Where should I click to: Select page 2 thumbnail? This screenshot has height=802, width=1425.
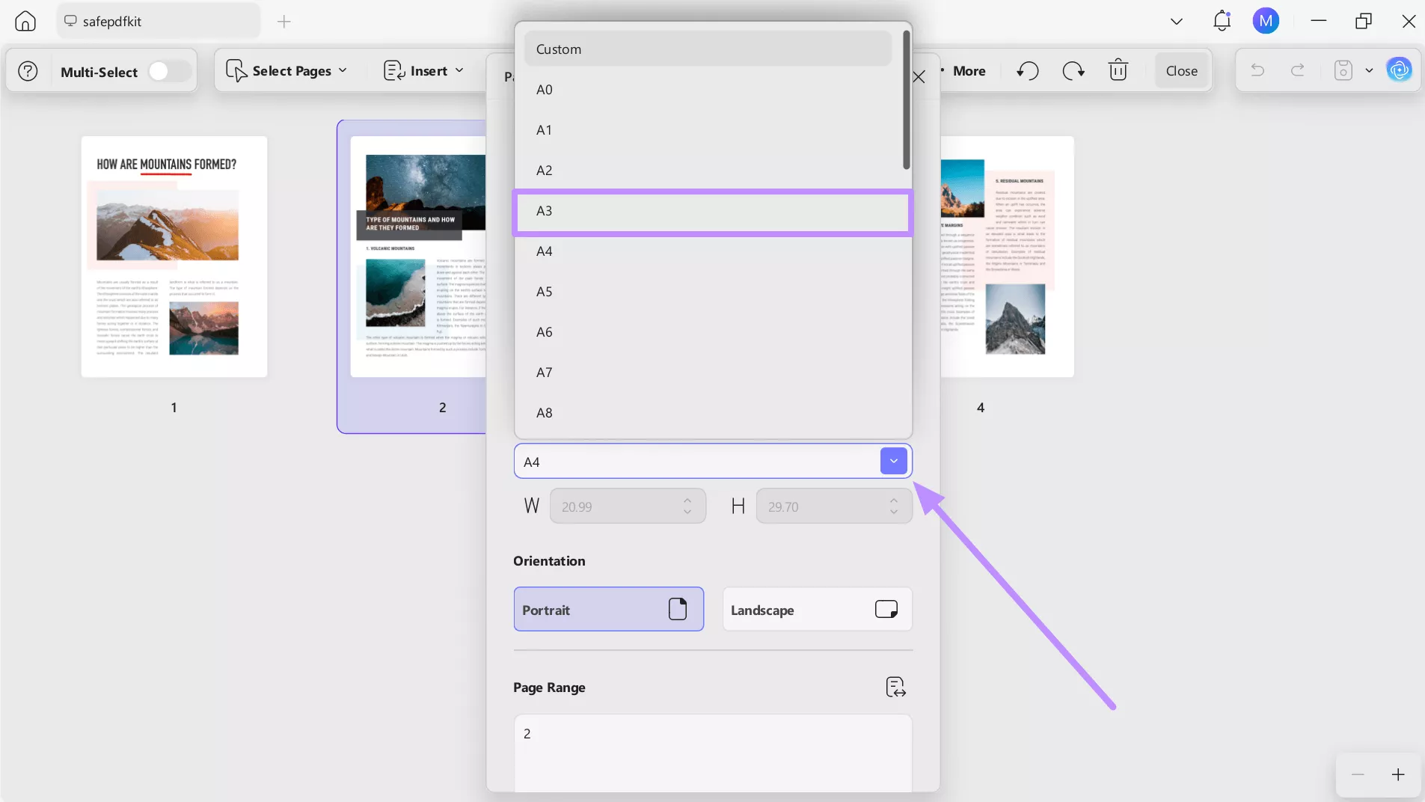[418, 257]
